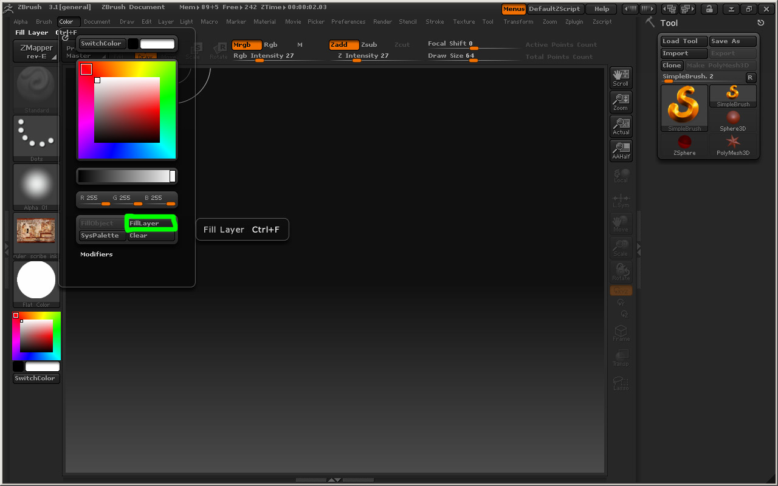The image size is (778, 486).
Task: Switch to Zcut mode
Action: coord(402,45)
